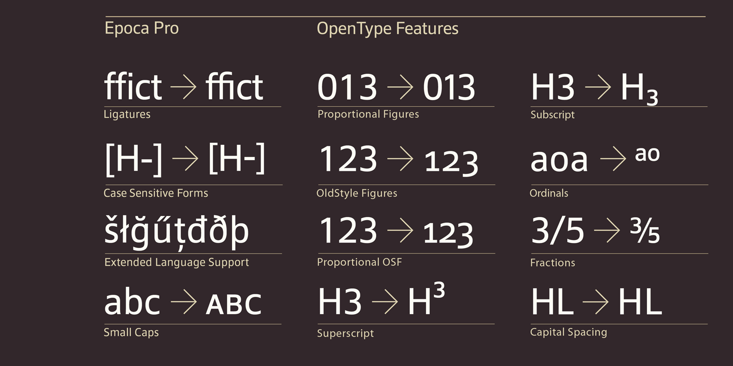Click the arrow in the Small Caps sample
The width and height of the screenshot is (733, 366).
click(x=183, y=303)
